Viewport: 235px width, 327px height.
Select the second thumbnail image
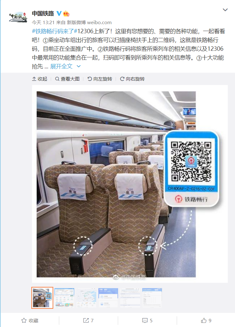tap(64, 298)
